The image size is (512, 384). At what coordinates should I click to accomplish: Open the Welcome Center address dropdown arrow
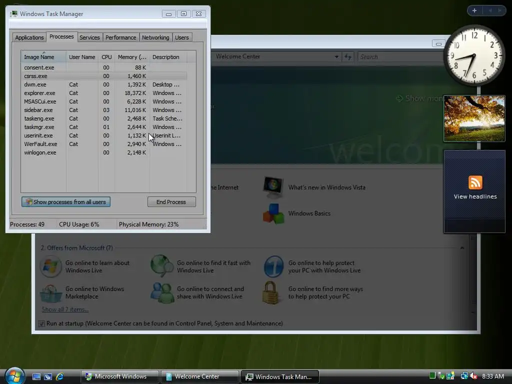point(336,57)
